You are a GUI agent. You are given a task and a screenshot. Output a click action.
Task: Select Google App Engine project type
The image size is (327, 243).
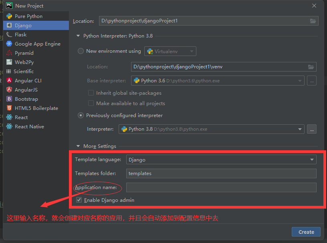click(36, 44)
